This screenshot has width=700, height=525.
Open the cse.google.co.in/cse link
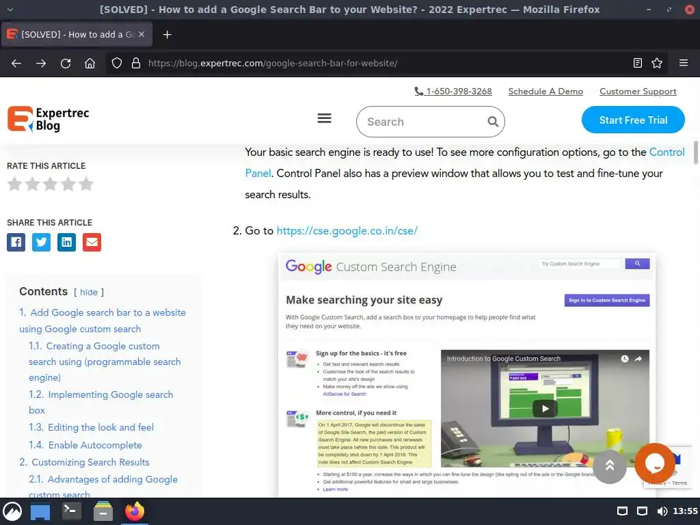(347, 231)
